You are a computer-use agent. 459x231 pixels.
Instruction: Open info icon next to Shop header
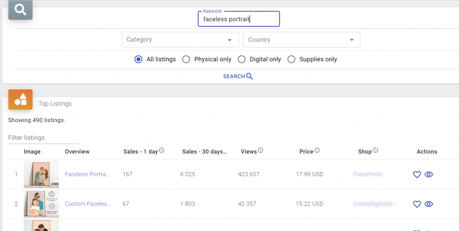[375, 151]
